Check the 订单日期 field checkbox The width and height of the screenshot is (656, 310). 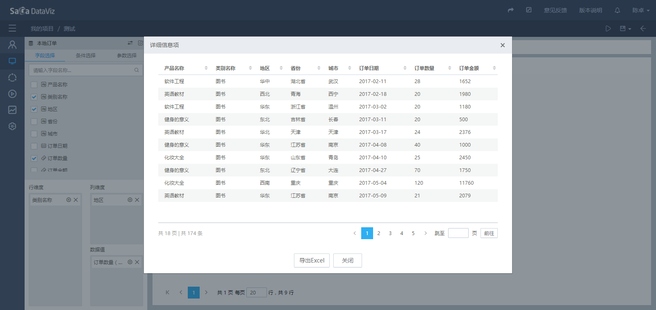pos(34,146)
